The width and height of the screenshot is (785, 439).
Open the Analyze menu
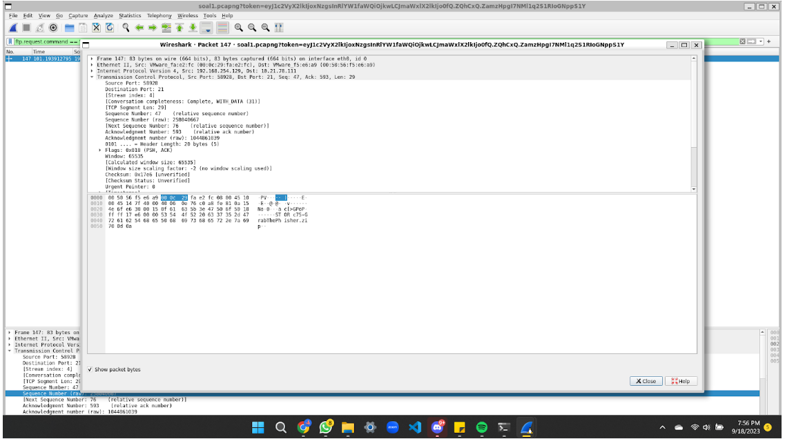(x=103, y=15)
